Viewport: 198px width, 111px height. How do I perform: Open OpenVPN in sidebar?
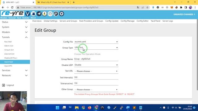tap(8, 66)
